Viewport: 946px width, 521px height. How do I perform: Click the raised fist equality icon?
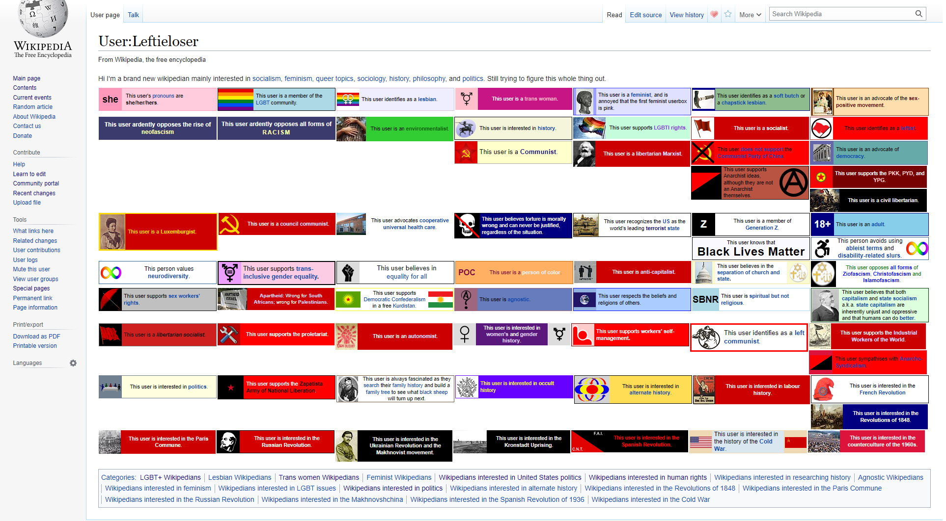pyautogui.click(x=348, y=272)
